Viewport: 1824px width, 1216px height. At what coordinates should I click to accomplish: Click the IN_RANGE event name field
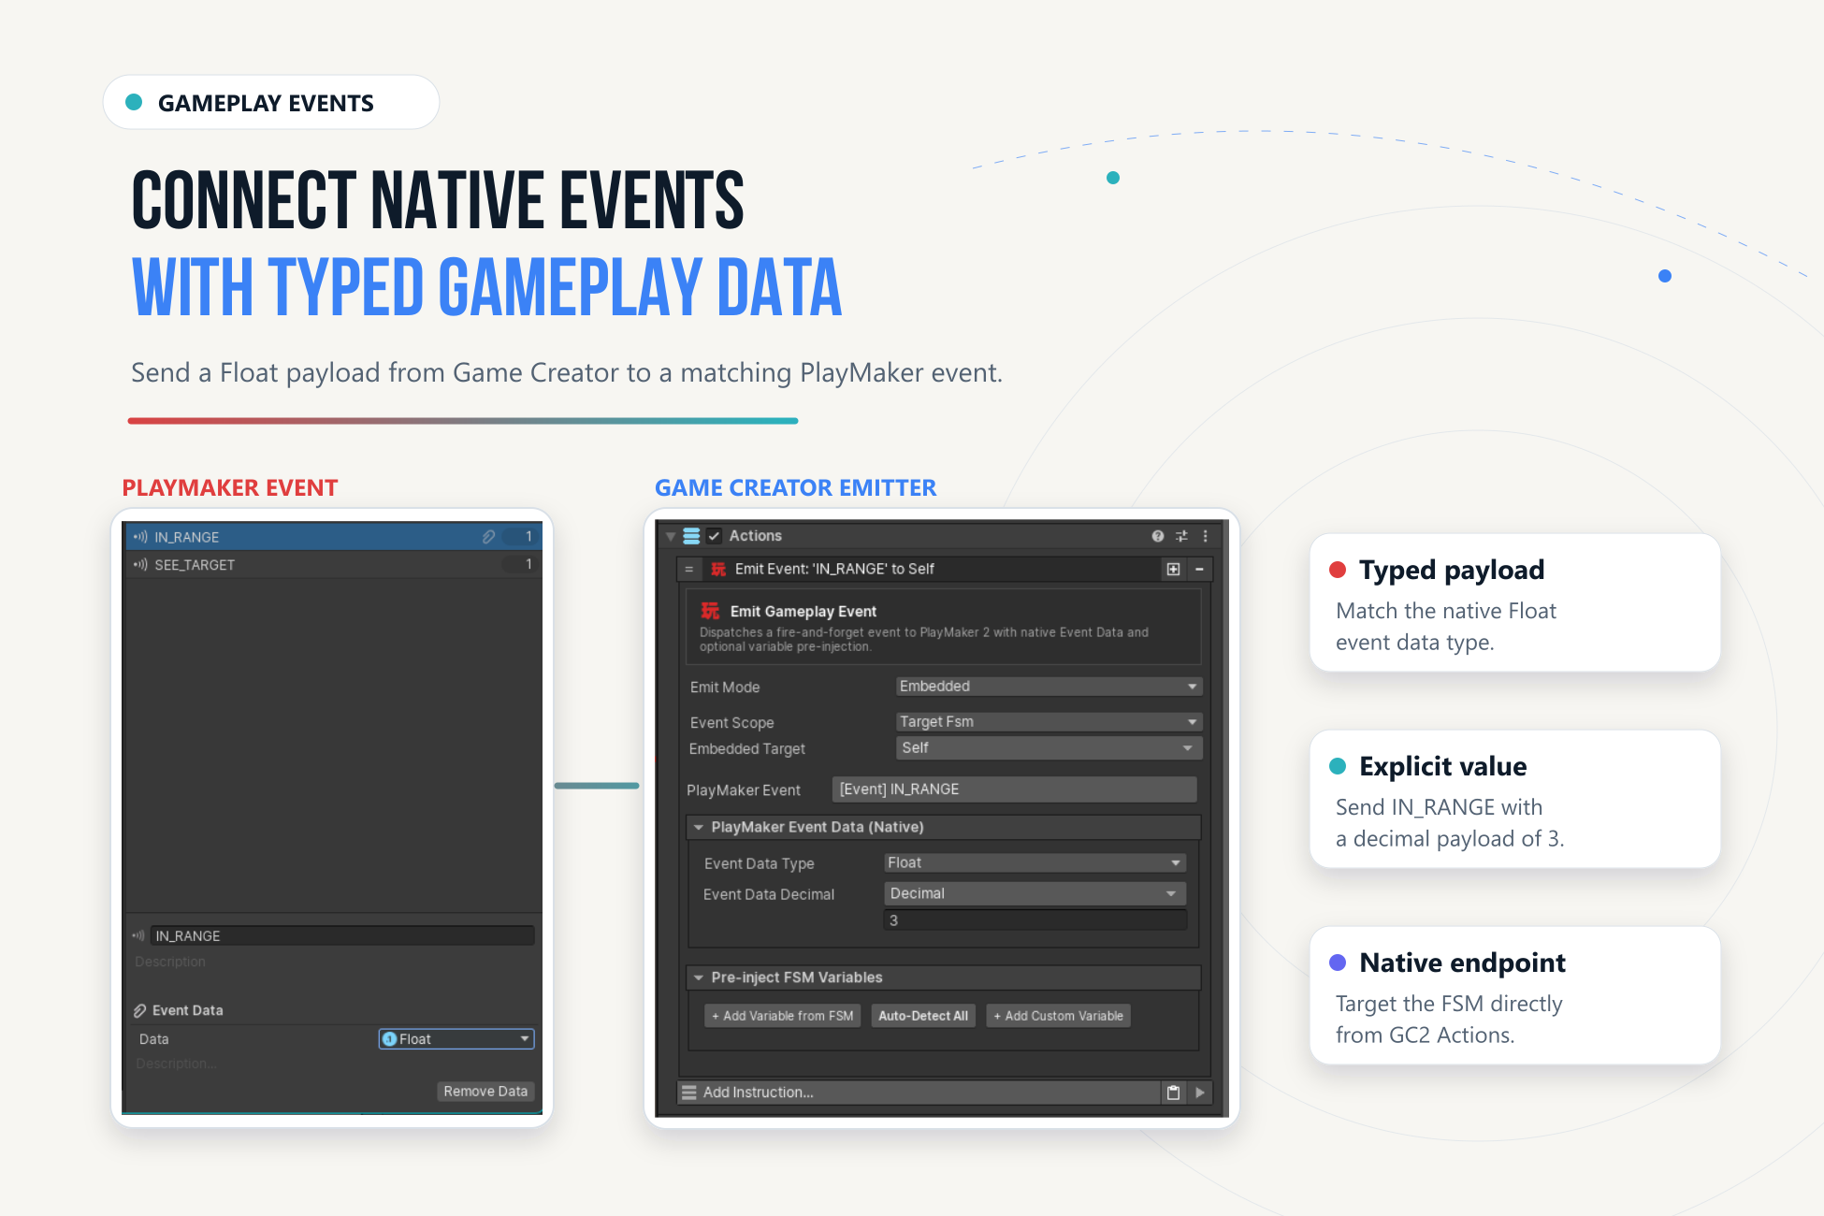coord(342,935)
